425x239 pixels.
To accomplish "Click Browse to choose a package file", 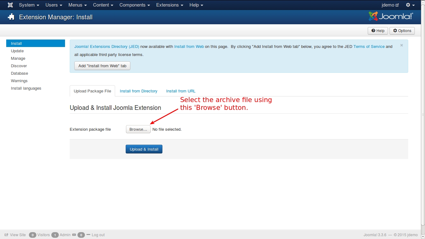I will [138, 129].
